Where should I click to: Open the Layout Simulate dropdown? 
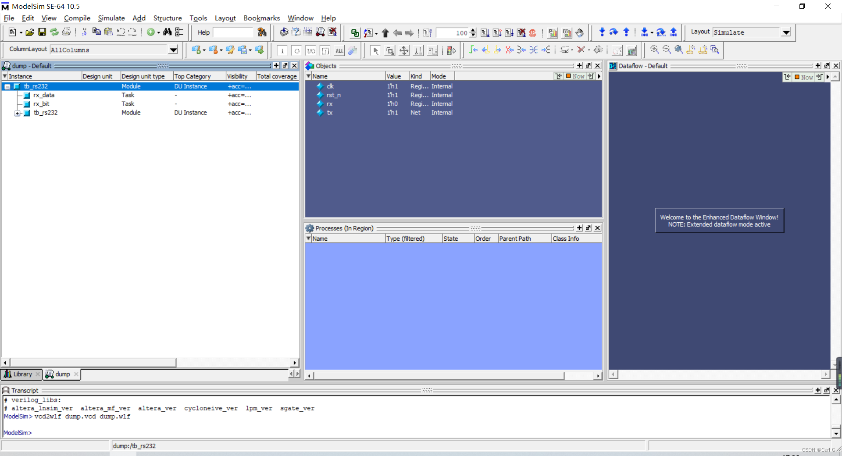tap(786, 32)
